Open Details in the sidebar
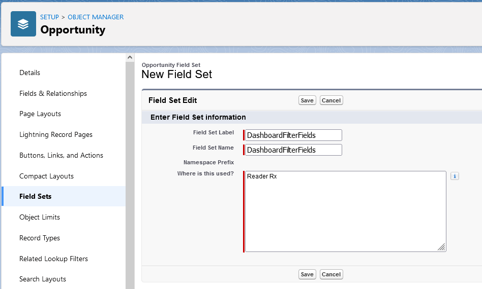Screen dimensions: 482x289 click(29, 73)
